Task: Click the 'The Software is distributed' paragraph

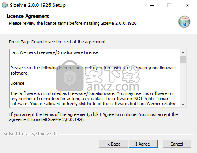Action: click(x=93, y=99)
